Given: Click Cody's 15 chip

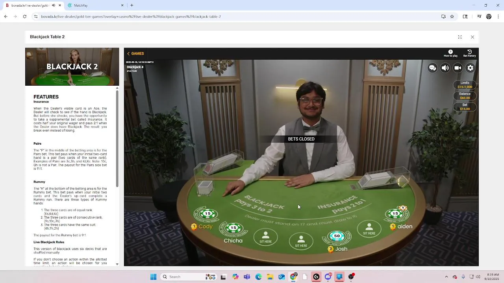Looking at the screenshot, I should click(x=208, y=214).
